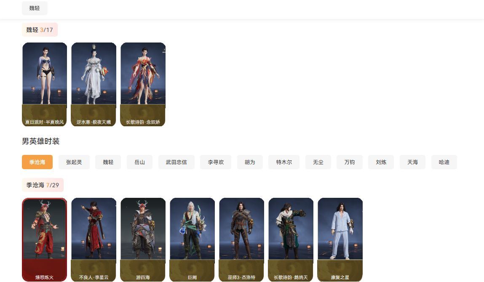Screen dimensions: 484x282
Task: Open the 游四海 skin thumbnail
Action: (x=143, y=239)
